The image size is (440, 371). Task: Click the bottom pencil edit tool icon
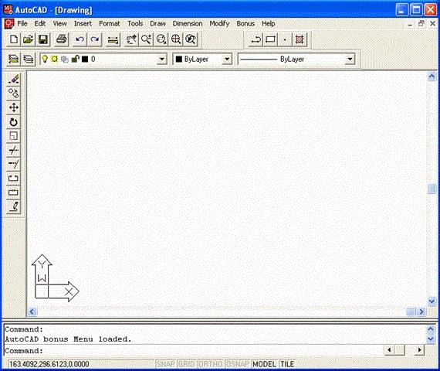(13, 207)
